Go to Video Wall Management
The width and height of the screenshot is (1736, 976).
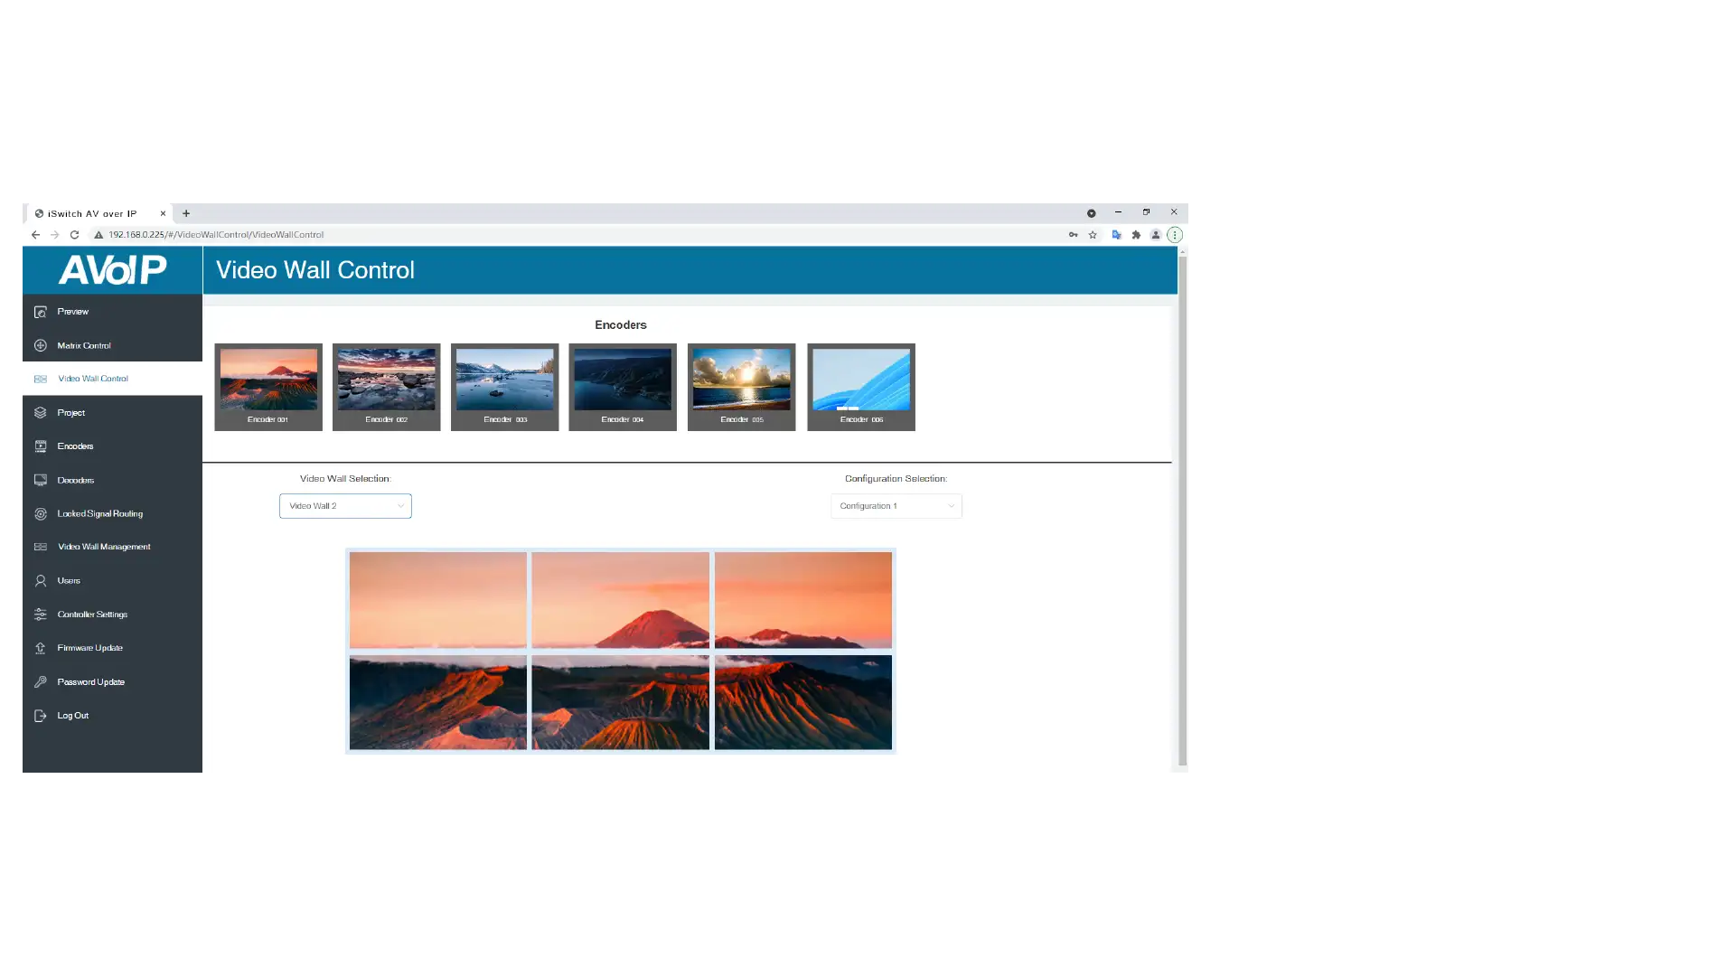(x=104, y=547)
